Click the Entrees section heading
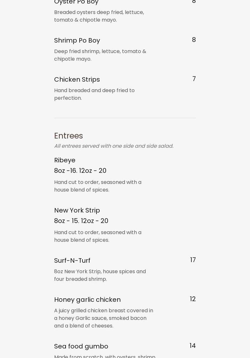 [68, 136]
